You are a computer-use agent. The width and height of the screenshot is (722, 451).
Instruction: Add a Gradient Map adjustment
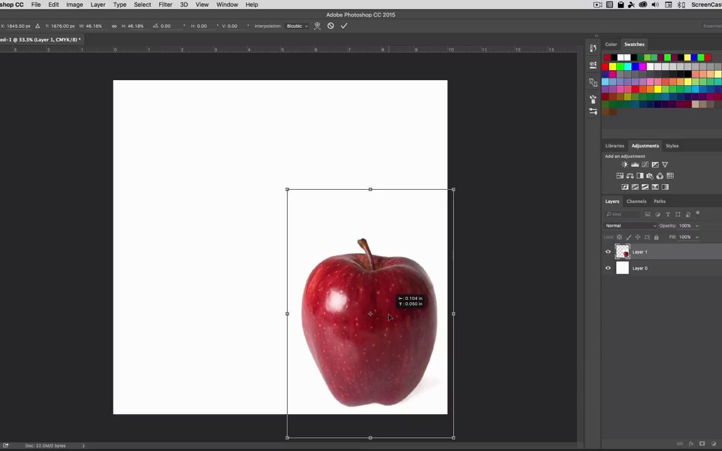[x=665, y=187]
